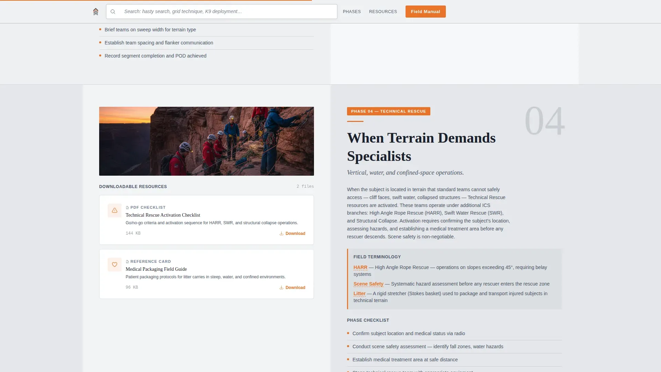
Task: Open the Field Manual button
Action: pyautogui.click(x=426, y=12)
